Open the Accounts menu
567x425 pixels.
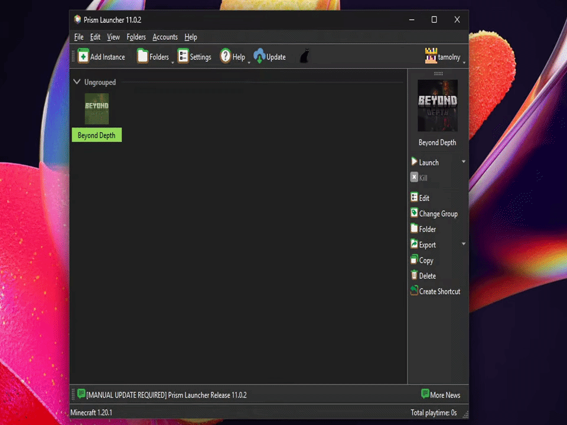(165, 37)
